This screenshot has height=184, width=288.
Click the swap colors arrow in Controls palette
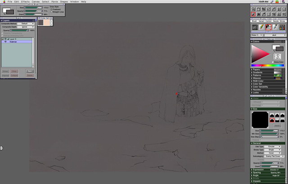coord(4,14)
